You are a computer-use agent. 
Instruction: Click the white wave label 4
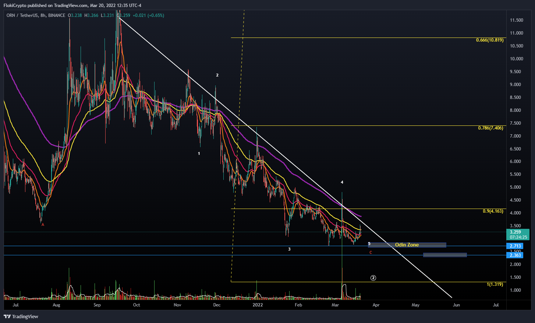(x=342, y=182)
